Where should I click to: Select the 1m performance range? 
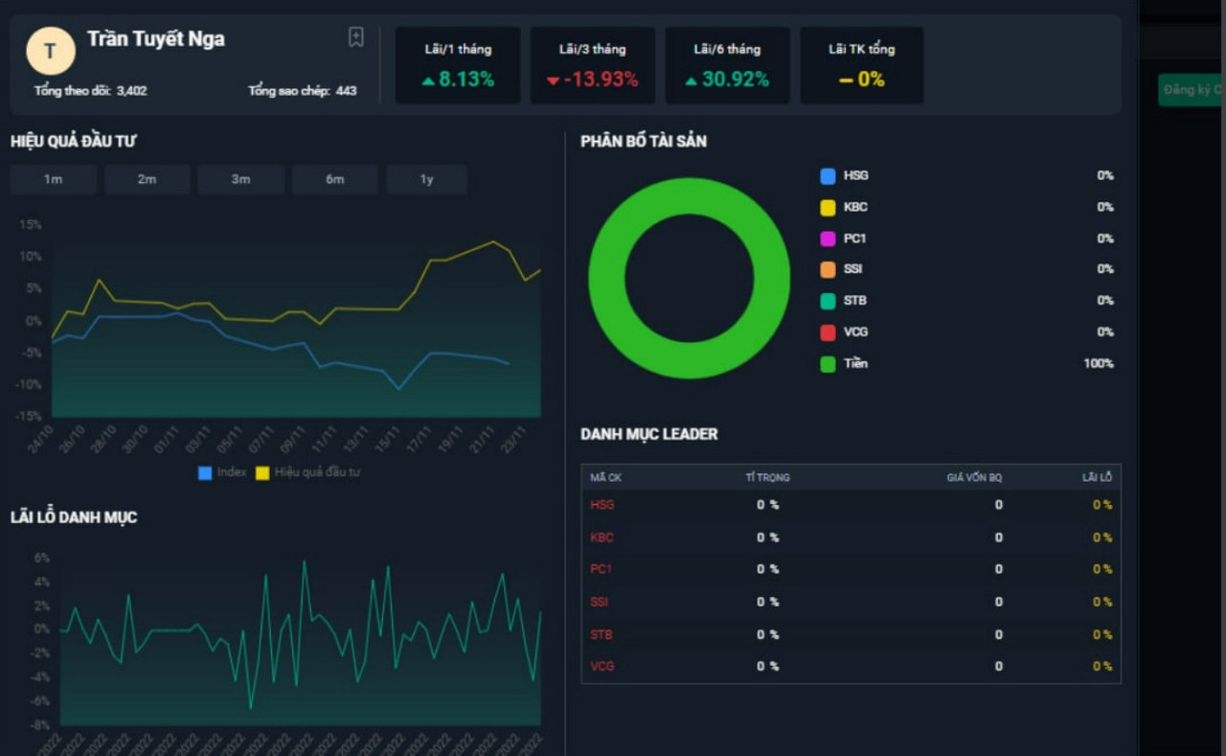(x=54, y=179)
